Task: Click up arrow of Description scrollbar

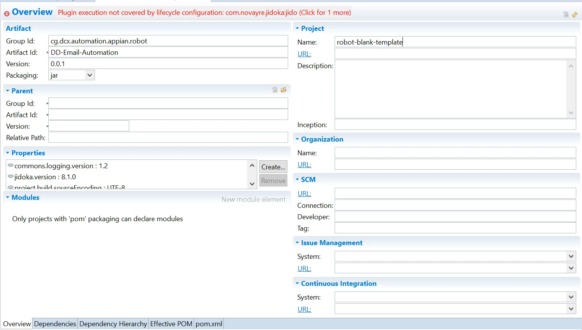Action: (571, 66)
